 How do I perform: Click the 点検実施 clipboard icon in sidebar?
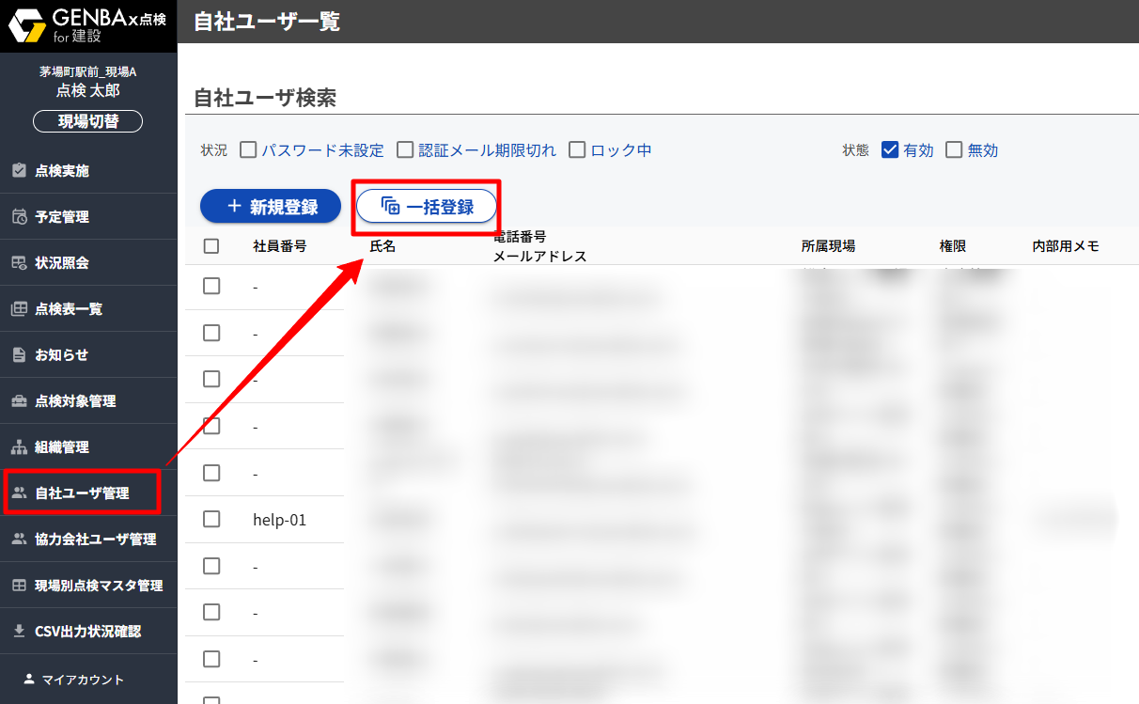(19, 171)
